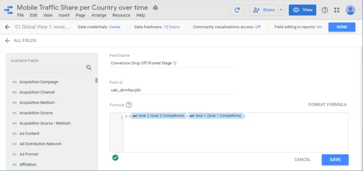The width and height of the screenshot is (363, 171).
Task: Click the DONE button
Action: click(342, 27)
